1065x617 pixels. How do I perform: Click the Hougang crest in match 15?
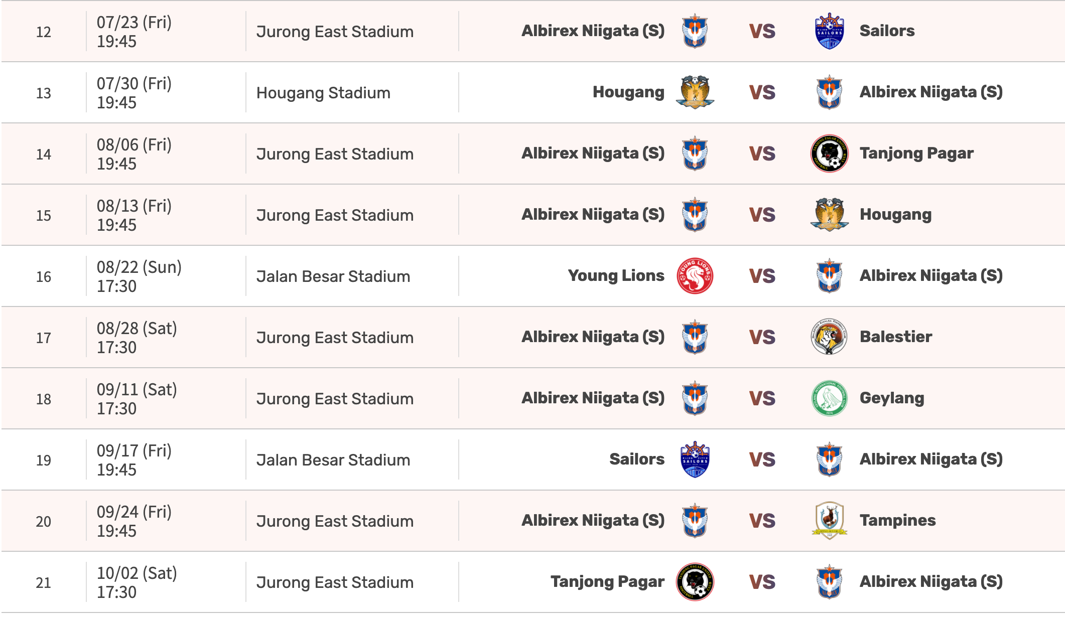[x=829, y=215]
